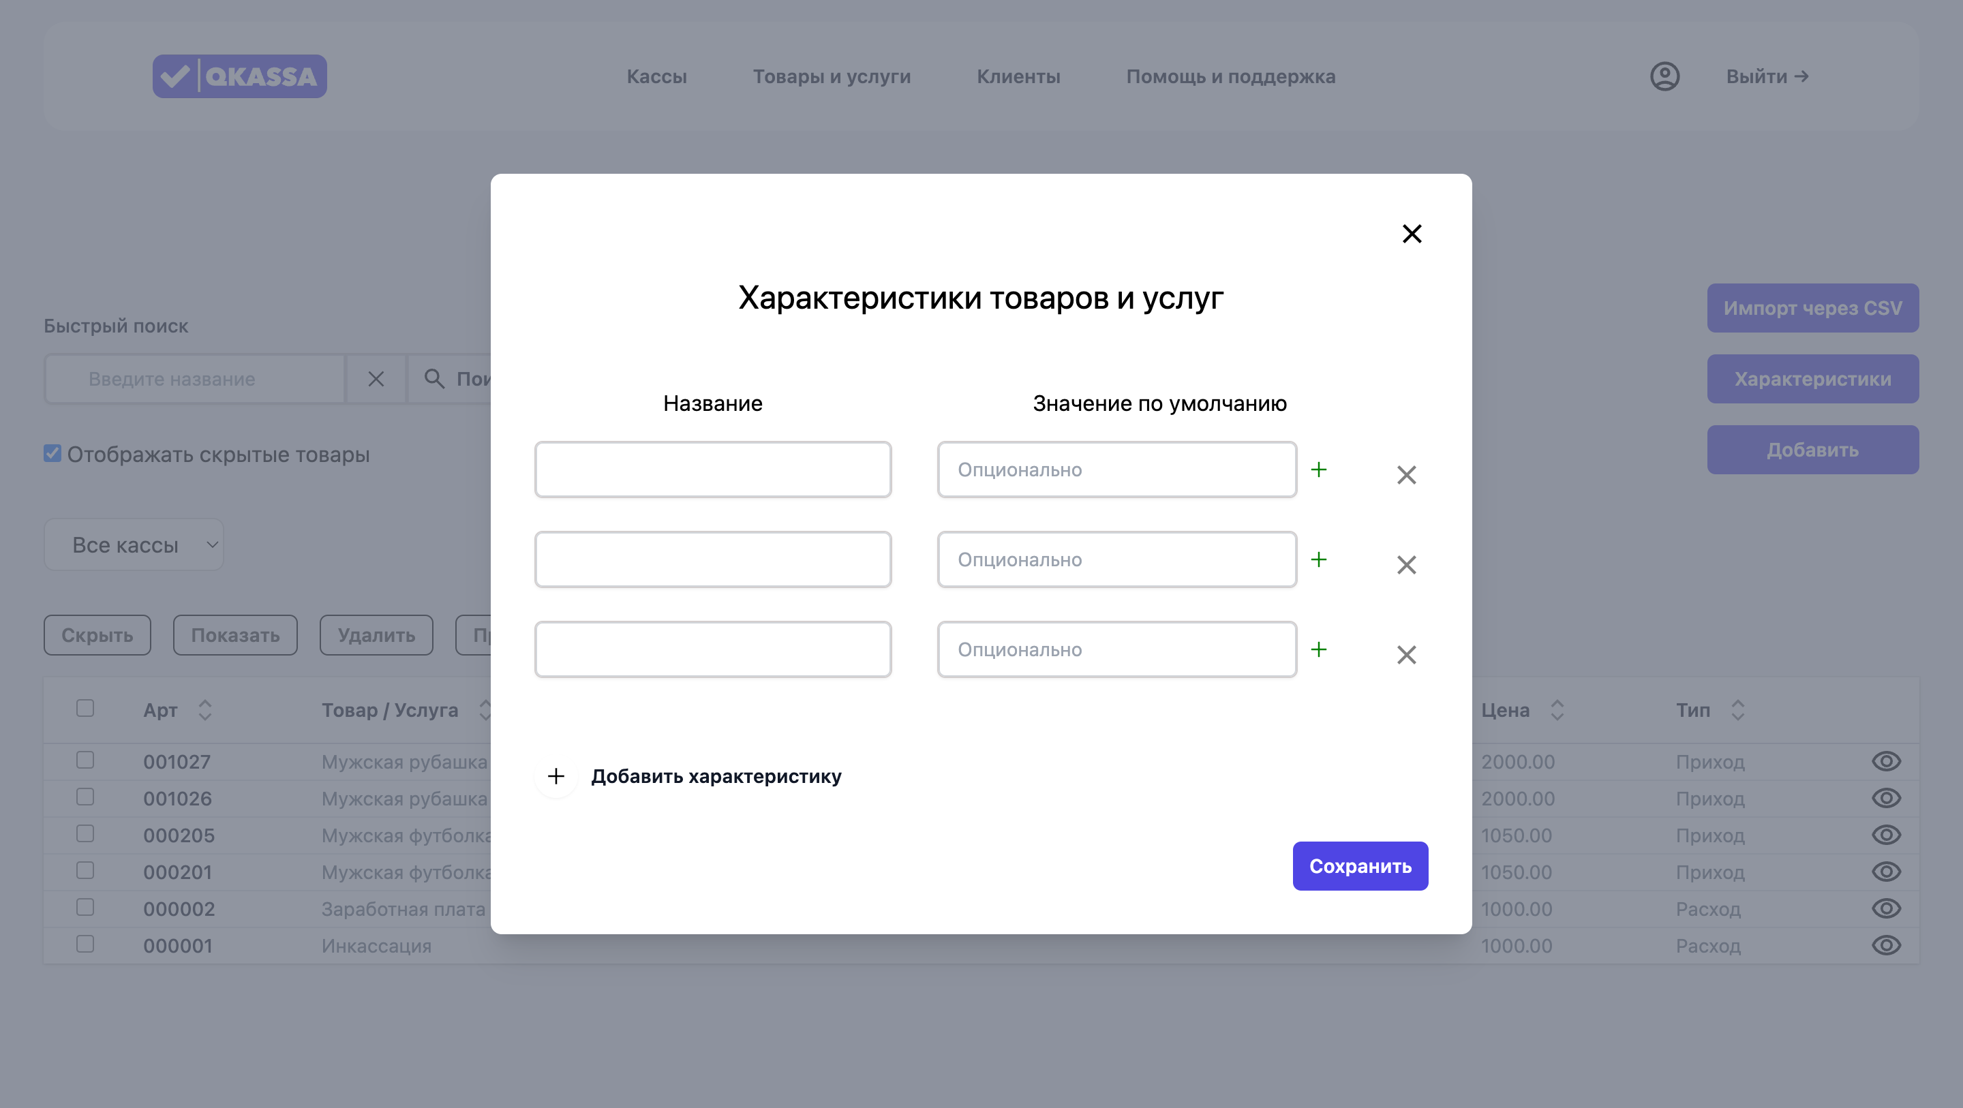Open the Клиенты menu item

pos(1018,76)
